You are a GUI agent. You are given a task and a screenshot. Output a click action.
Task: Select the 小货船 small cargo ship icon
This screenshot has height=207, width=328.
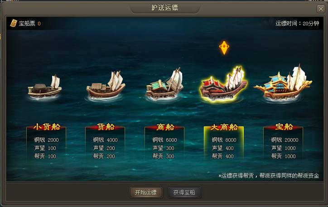tap(45, 87)
